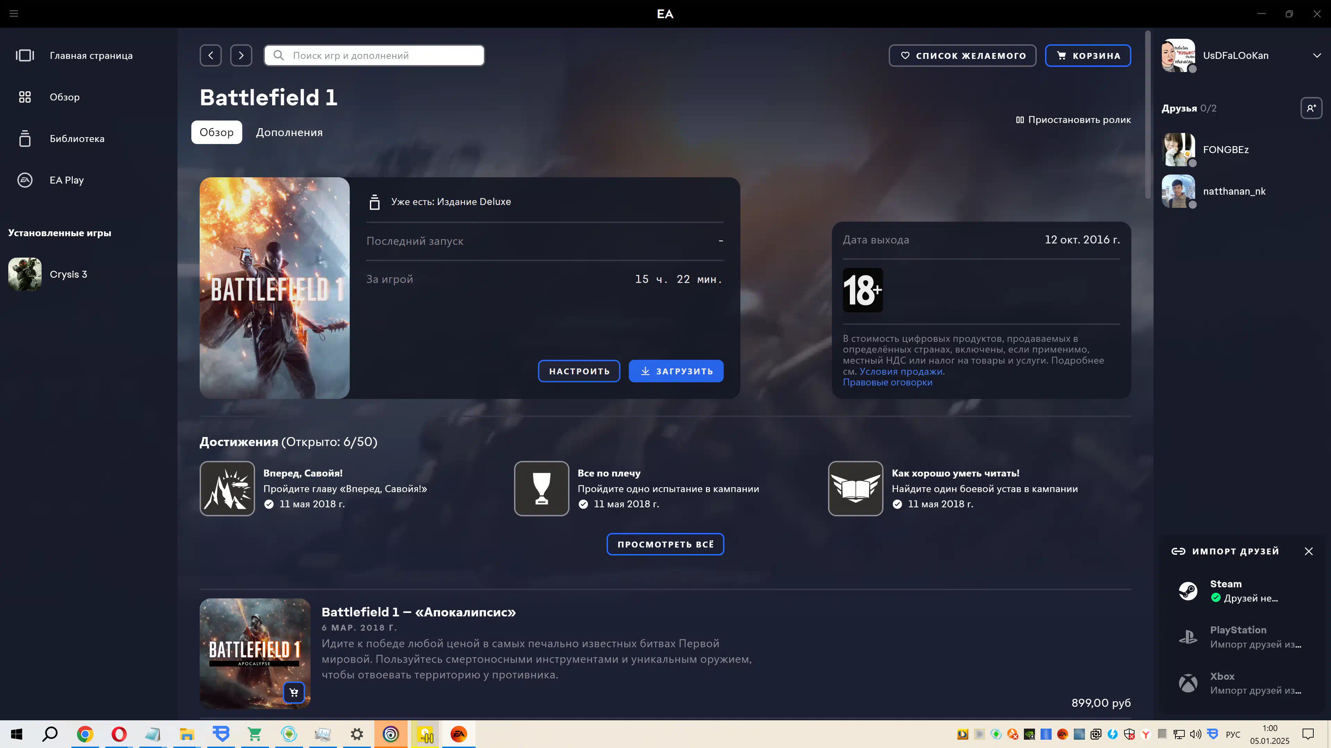The width and height of the screenshot is (1331, 748).
Task: Click the Как хорошо уметь читать! book icon
Action: pyautogui.click(x=855, y=488)
